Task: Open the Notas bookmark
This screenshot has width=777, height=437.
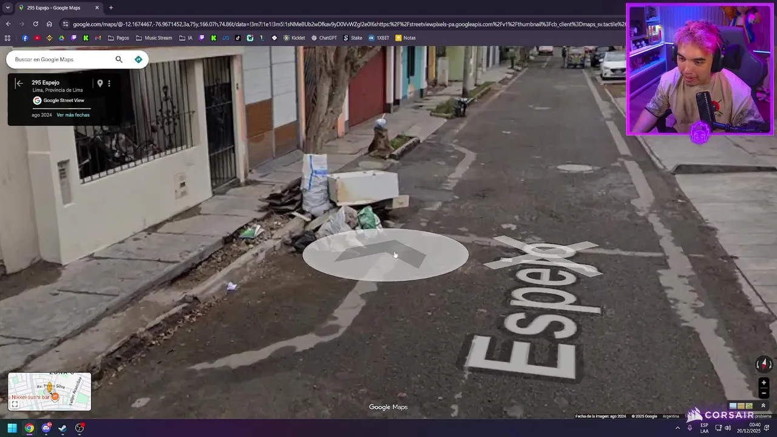Action: coord(405,38)
